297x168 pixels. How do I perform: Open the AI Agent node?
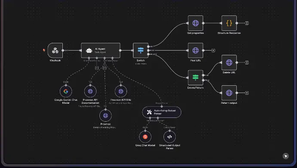point(101,50)
